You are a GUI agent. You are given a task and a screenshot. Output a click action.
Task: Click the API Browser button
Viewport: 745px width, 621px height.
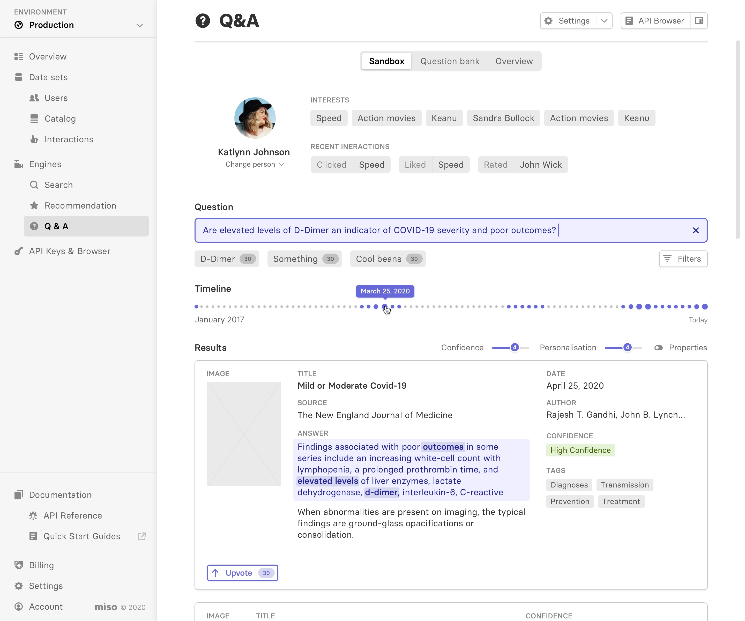point(655,21)
